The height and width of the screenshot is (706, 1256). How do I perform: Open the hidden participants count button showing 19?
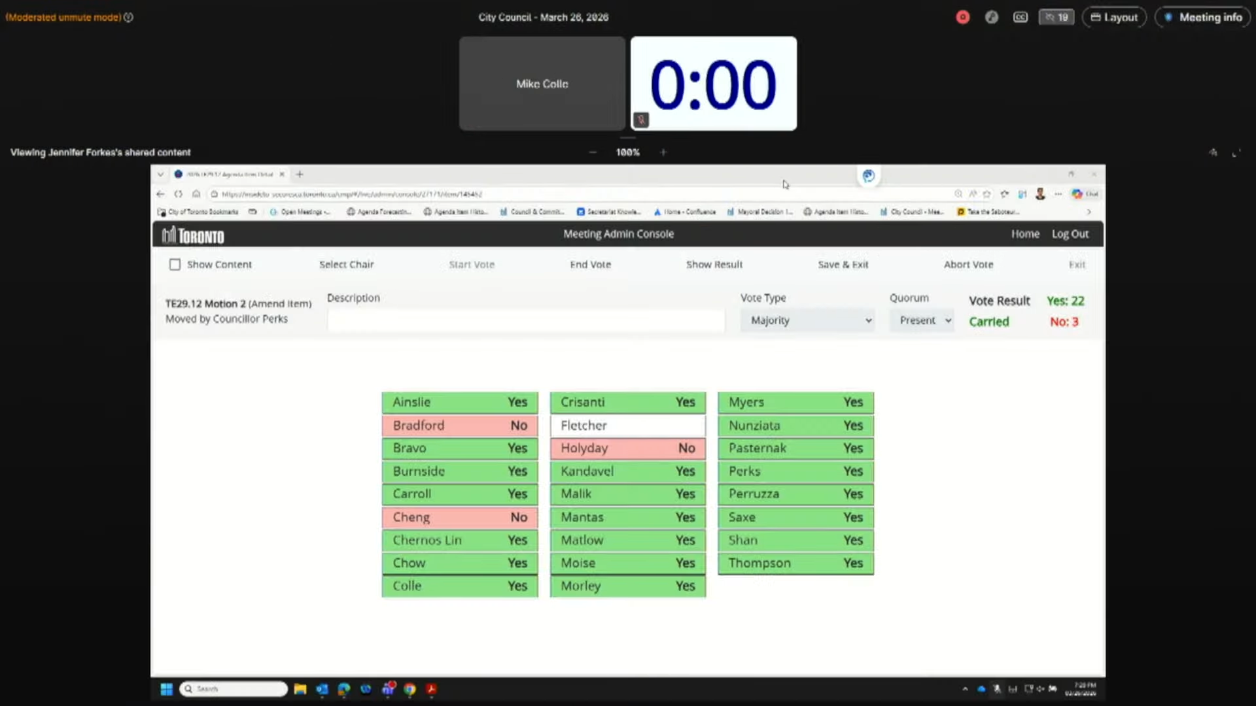pyautogui.click(x=1056, y=18)
